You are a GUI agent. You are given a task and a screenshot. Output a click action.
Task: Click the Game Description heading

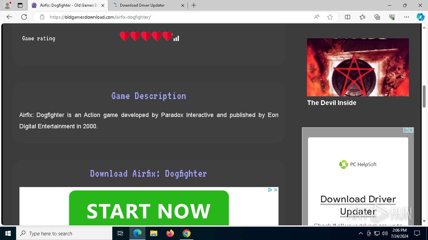[149, 96]
